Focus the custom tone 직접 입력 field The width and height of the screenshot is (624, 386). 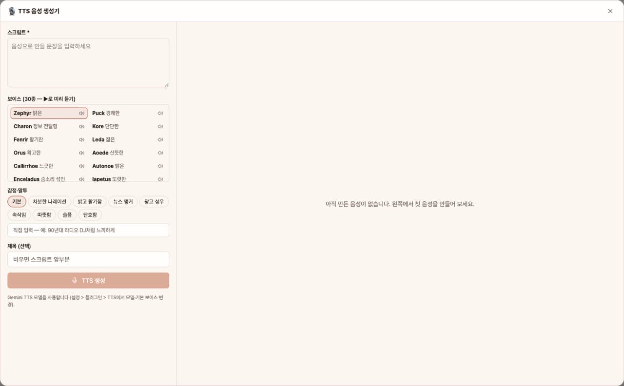click(x=88, y=230)
